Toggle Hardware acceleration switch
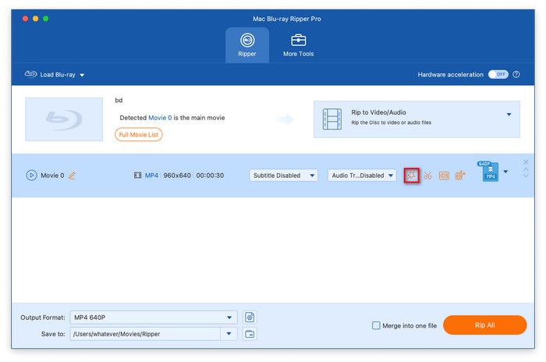Image resolution: width=546 pixels, height=362 pixels. [498, 74]
